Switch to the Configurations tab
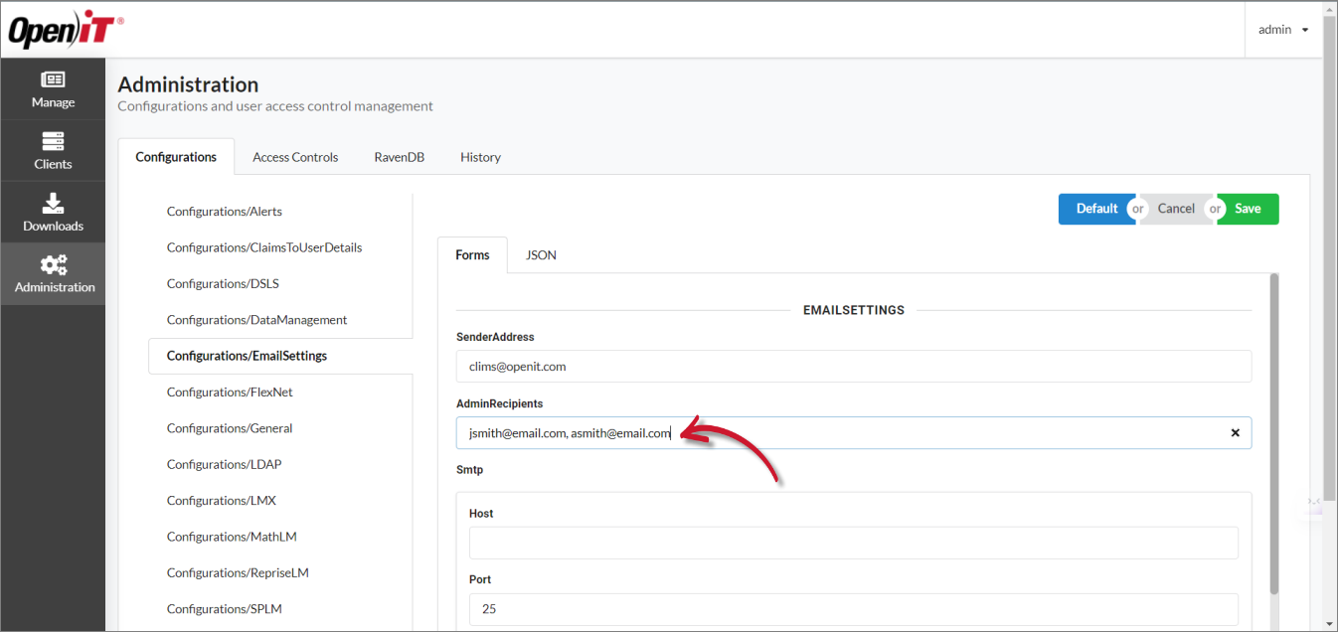The height and width of the screenshot is (632, 1338). 176,157
